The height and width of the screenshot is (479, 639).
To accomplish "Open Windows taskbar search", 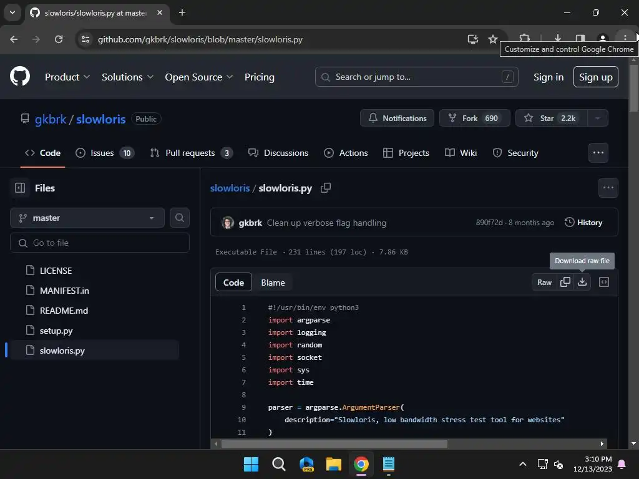I will (x=279, y=464).
